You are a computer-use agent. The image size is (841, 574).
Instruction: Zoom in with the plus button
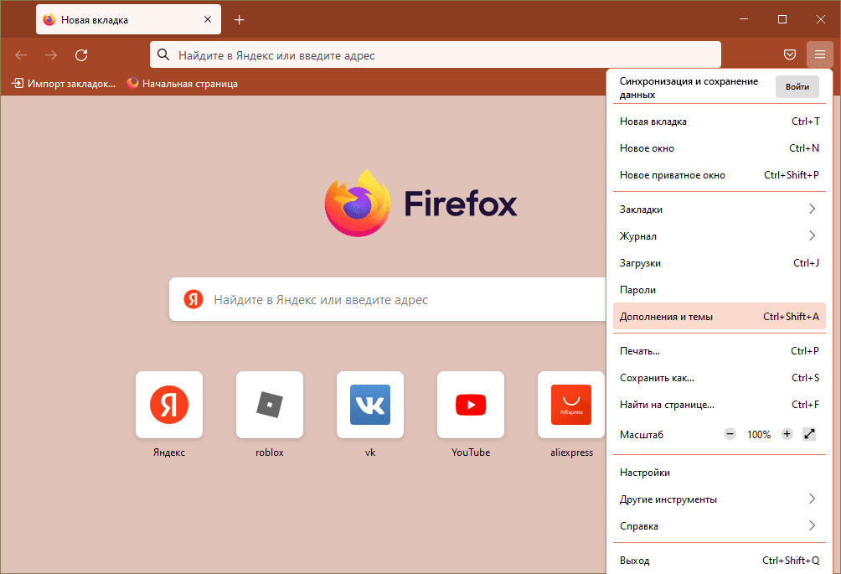[x=787, y=434]
